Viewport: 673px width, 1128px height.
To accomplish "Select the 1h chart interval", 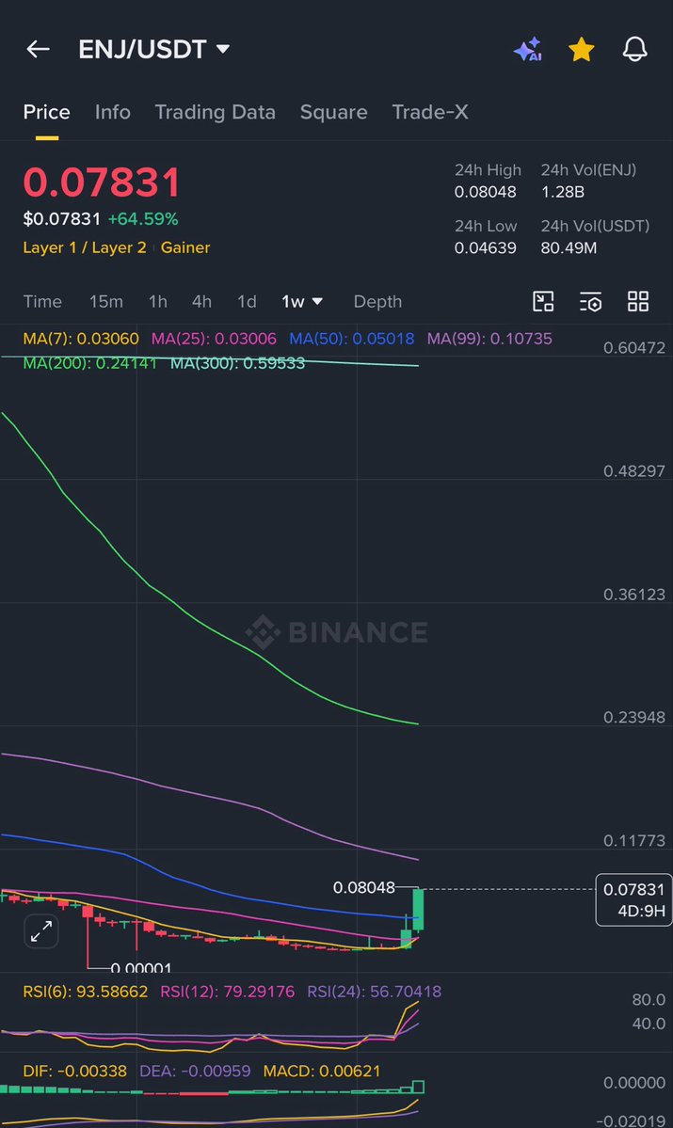I will coord(157,301).
